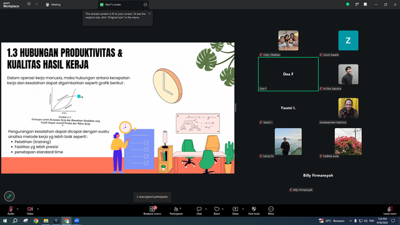The image size is (400, 225).
Task: Open Host tools shield menu
Action: [254, 210]
